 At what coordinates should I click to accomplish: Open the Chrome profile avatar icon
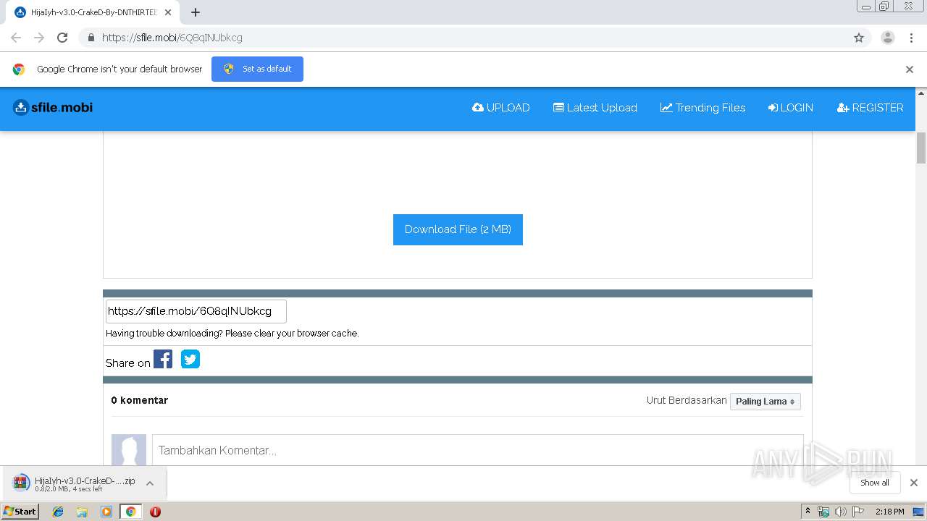887,38
